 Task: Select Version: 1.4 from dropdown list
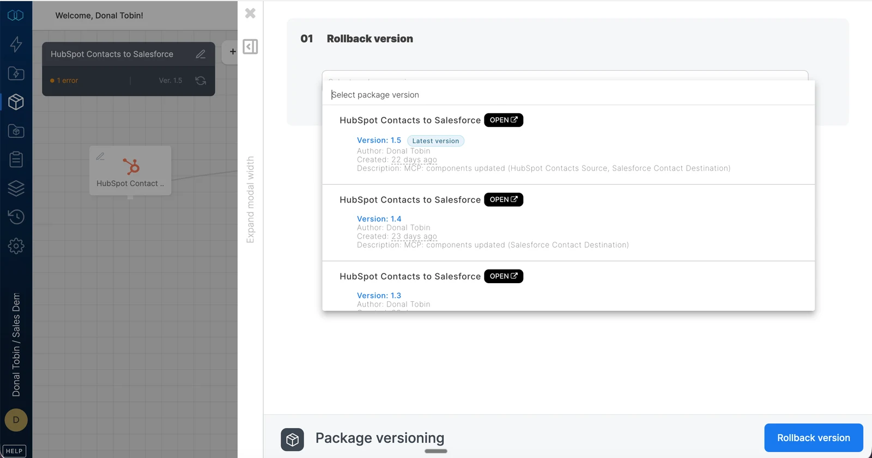click(379, 219)
